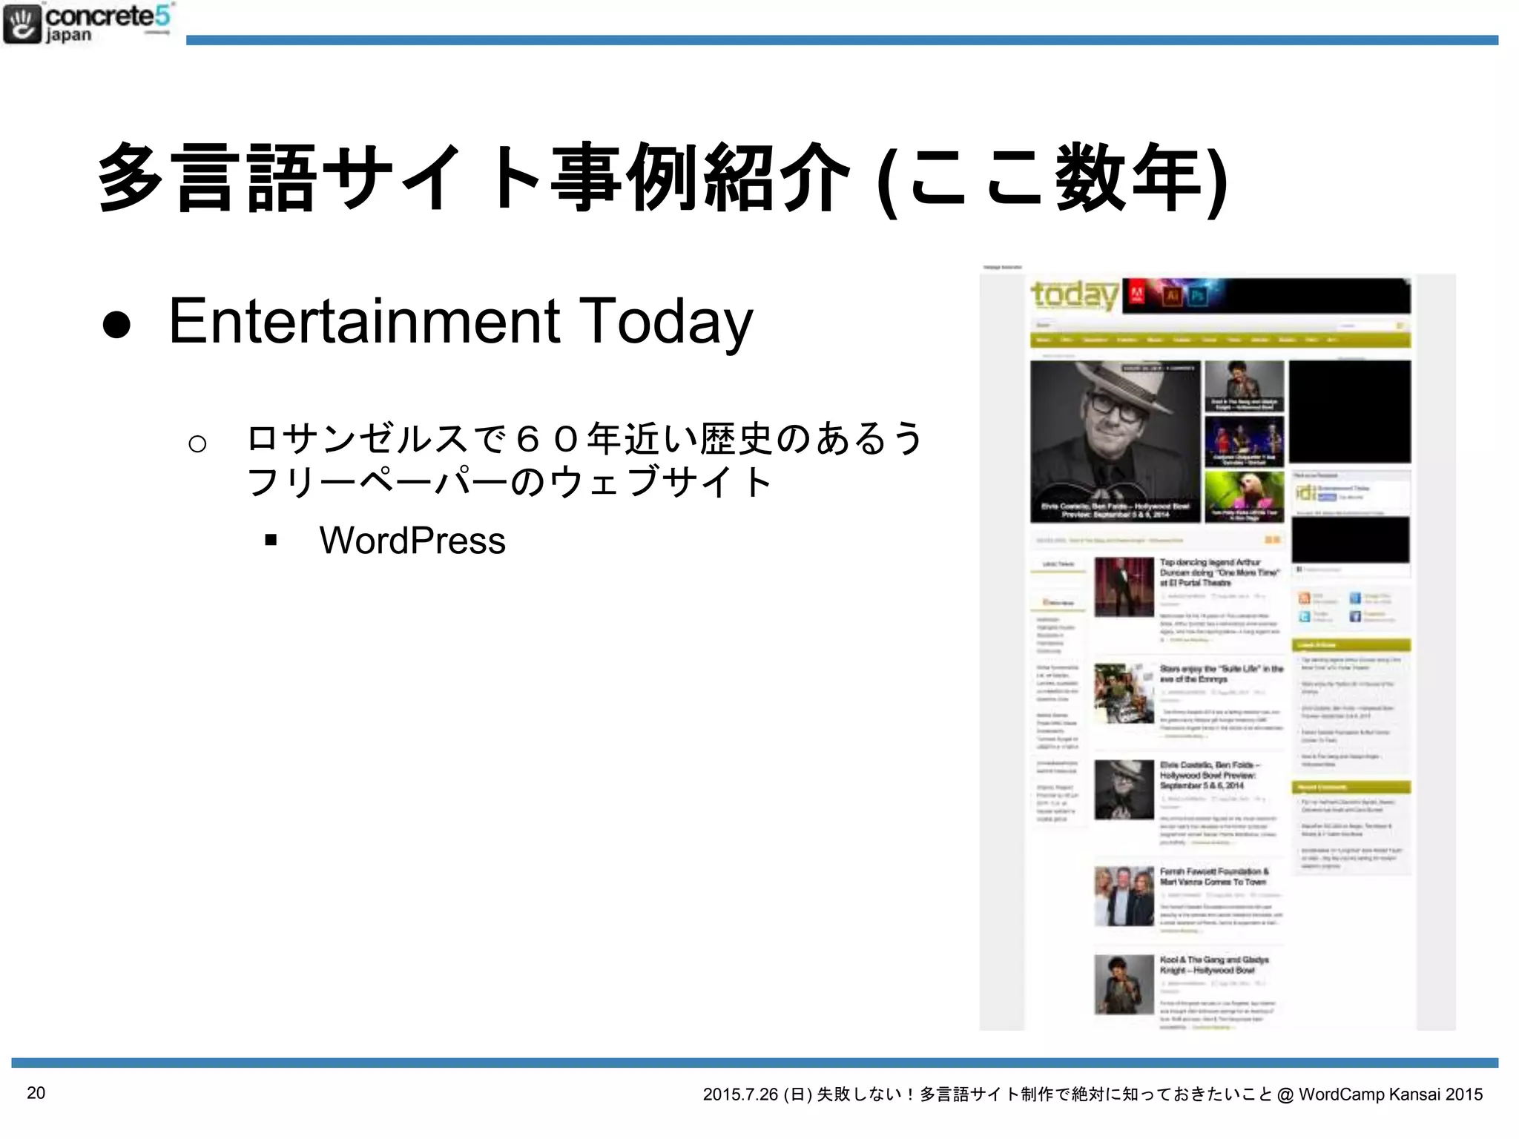Viewport: 1519px width, 1139px height.
Task: Open the blue stage band featured thumbnail
Action: [x=1244, y=441]
